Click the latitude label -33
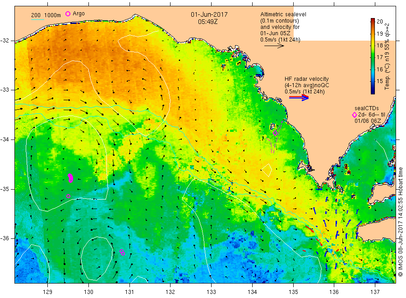This screenshot has width=406, height=298. click(x=5, y=90)
